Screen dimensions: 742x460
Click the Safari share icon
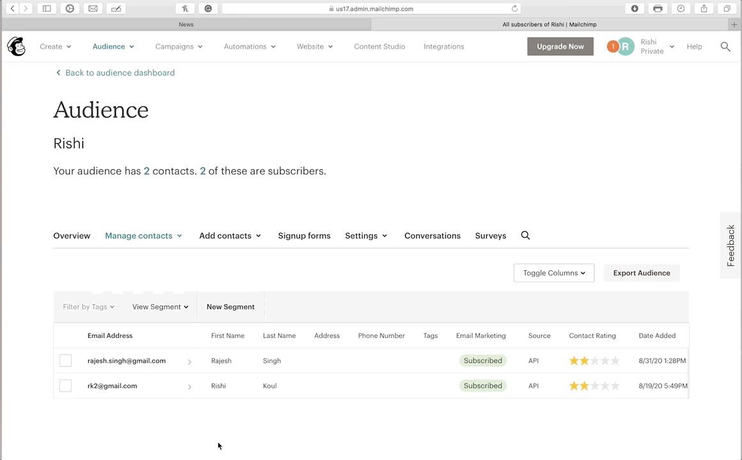(704, 8)
